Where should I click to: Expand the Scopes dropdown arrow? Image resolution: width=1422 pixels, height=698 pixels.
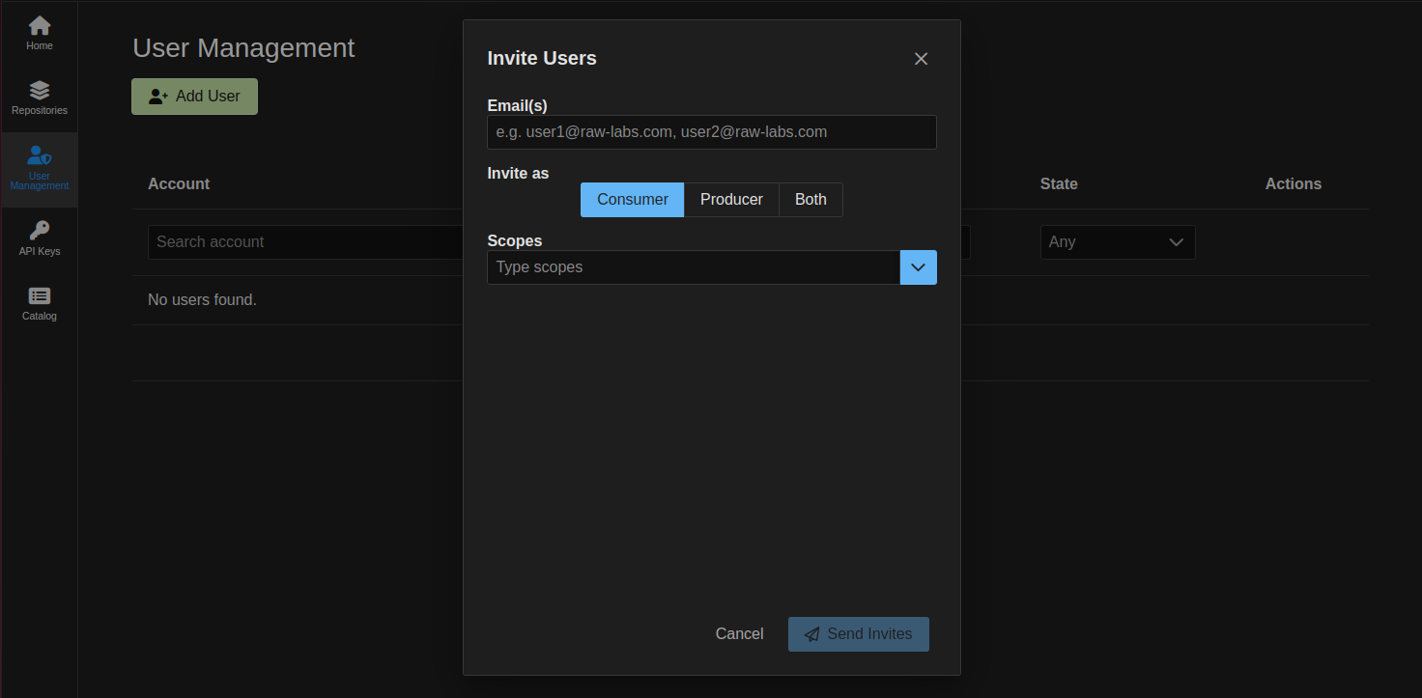click(919, 267)
